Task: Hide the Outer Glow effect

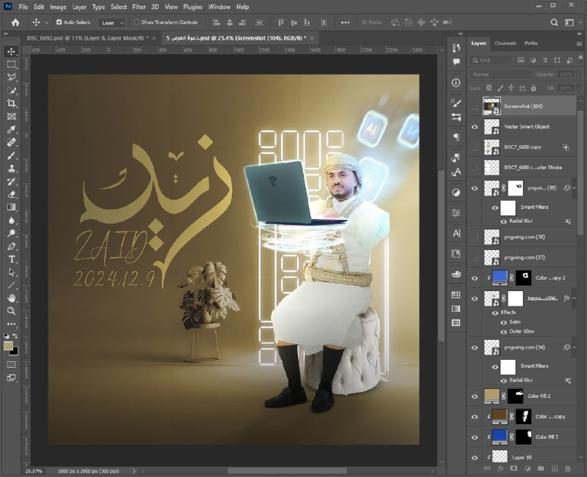Action: pyautogui.click(x=504, y=332)
